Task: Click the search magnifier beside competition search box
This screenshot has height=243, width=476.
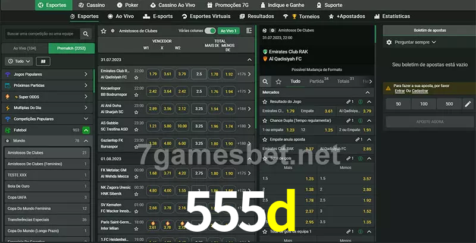Action: point(86,34)
